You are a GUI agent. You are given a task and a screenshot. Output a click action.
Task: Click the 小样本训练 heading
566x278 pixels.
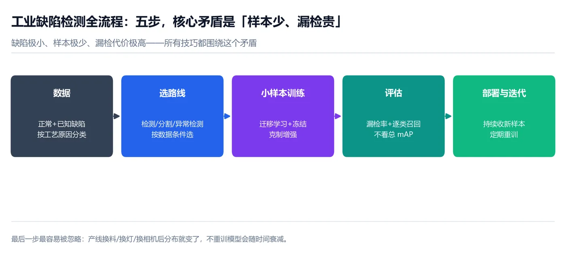tap(283, 93)
